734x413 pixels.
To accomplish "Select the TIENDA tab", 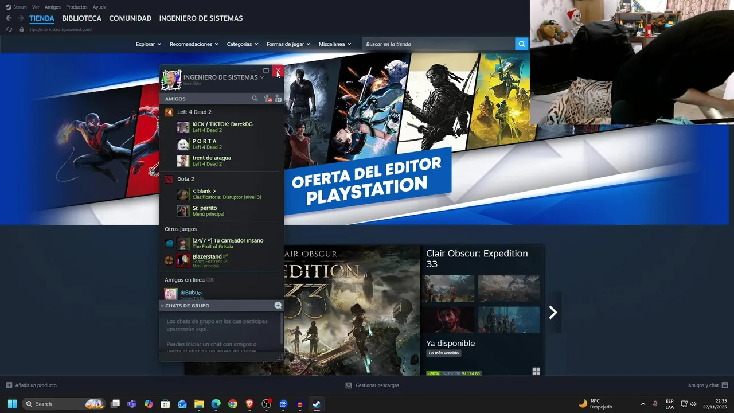I will click(42, 18).
